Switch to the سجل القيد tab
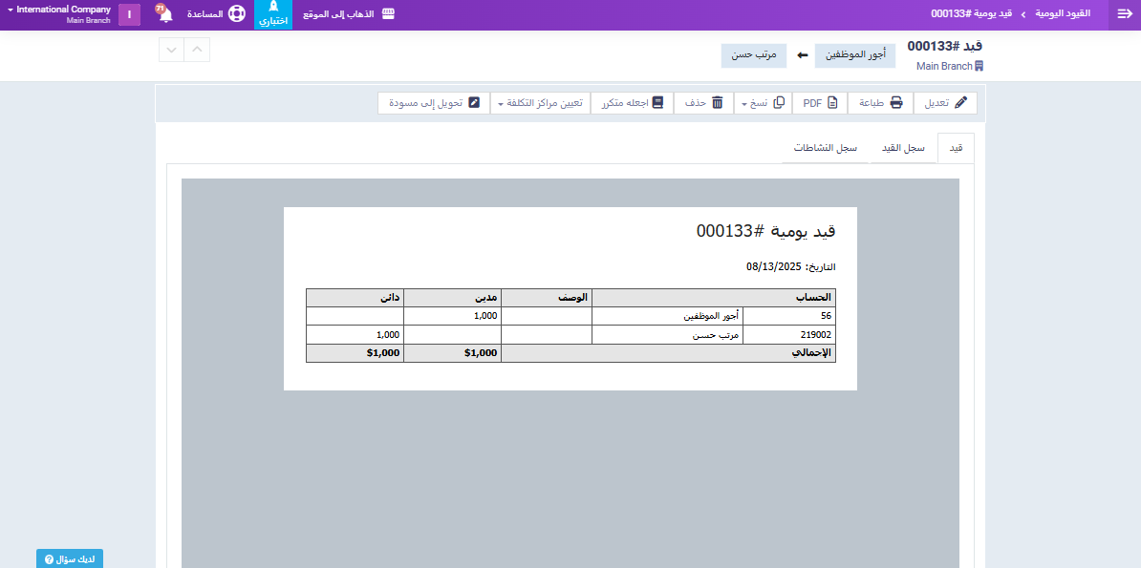This screenshot has width=1141, height=568. (902, 149)
